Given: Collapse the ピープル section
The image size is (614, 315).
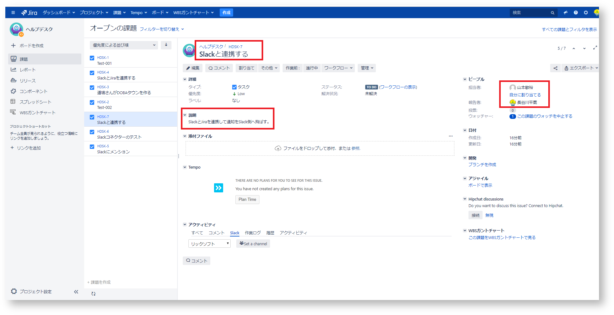Looking at the screenshot, I should [465, 79].
